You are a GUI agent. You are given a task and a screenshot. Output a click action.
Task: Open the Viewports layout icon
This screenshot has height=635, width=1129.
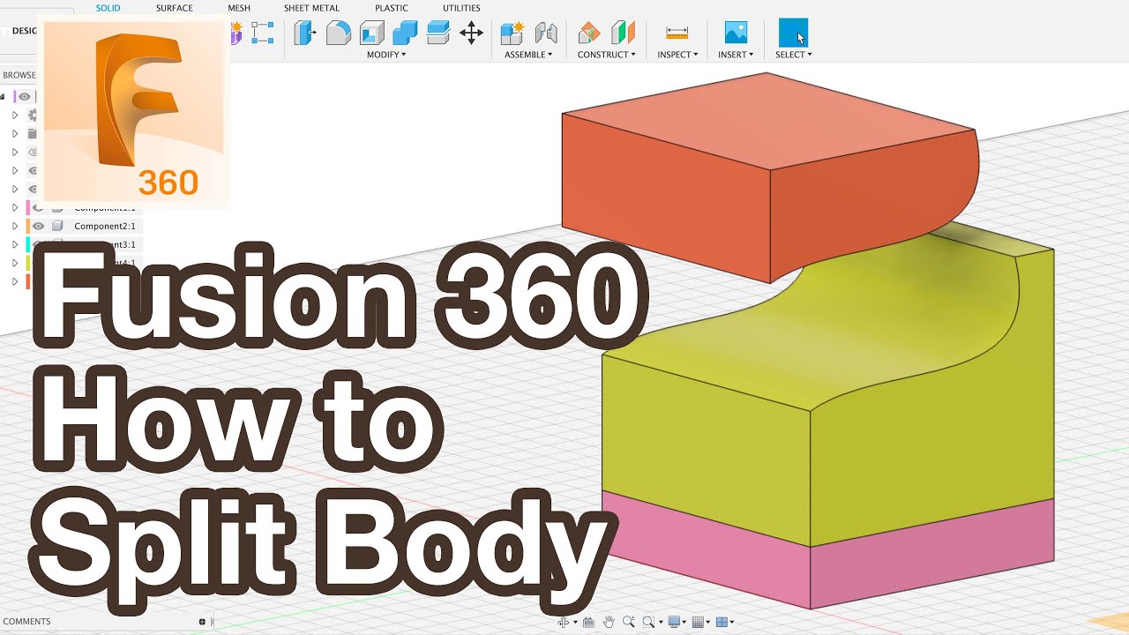click(722, 622)
